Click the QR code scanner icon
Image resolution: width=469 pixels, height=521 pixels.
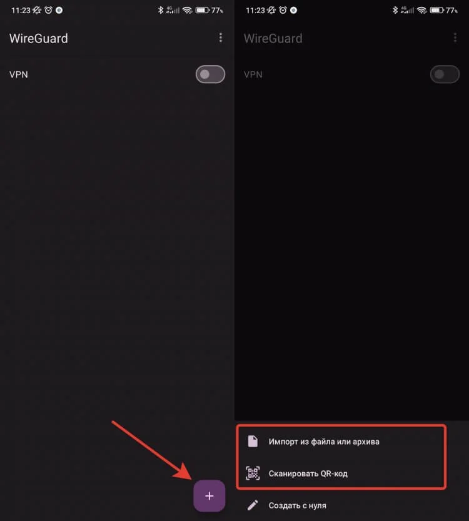253,473
